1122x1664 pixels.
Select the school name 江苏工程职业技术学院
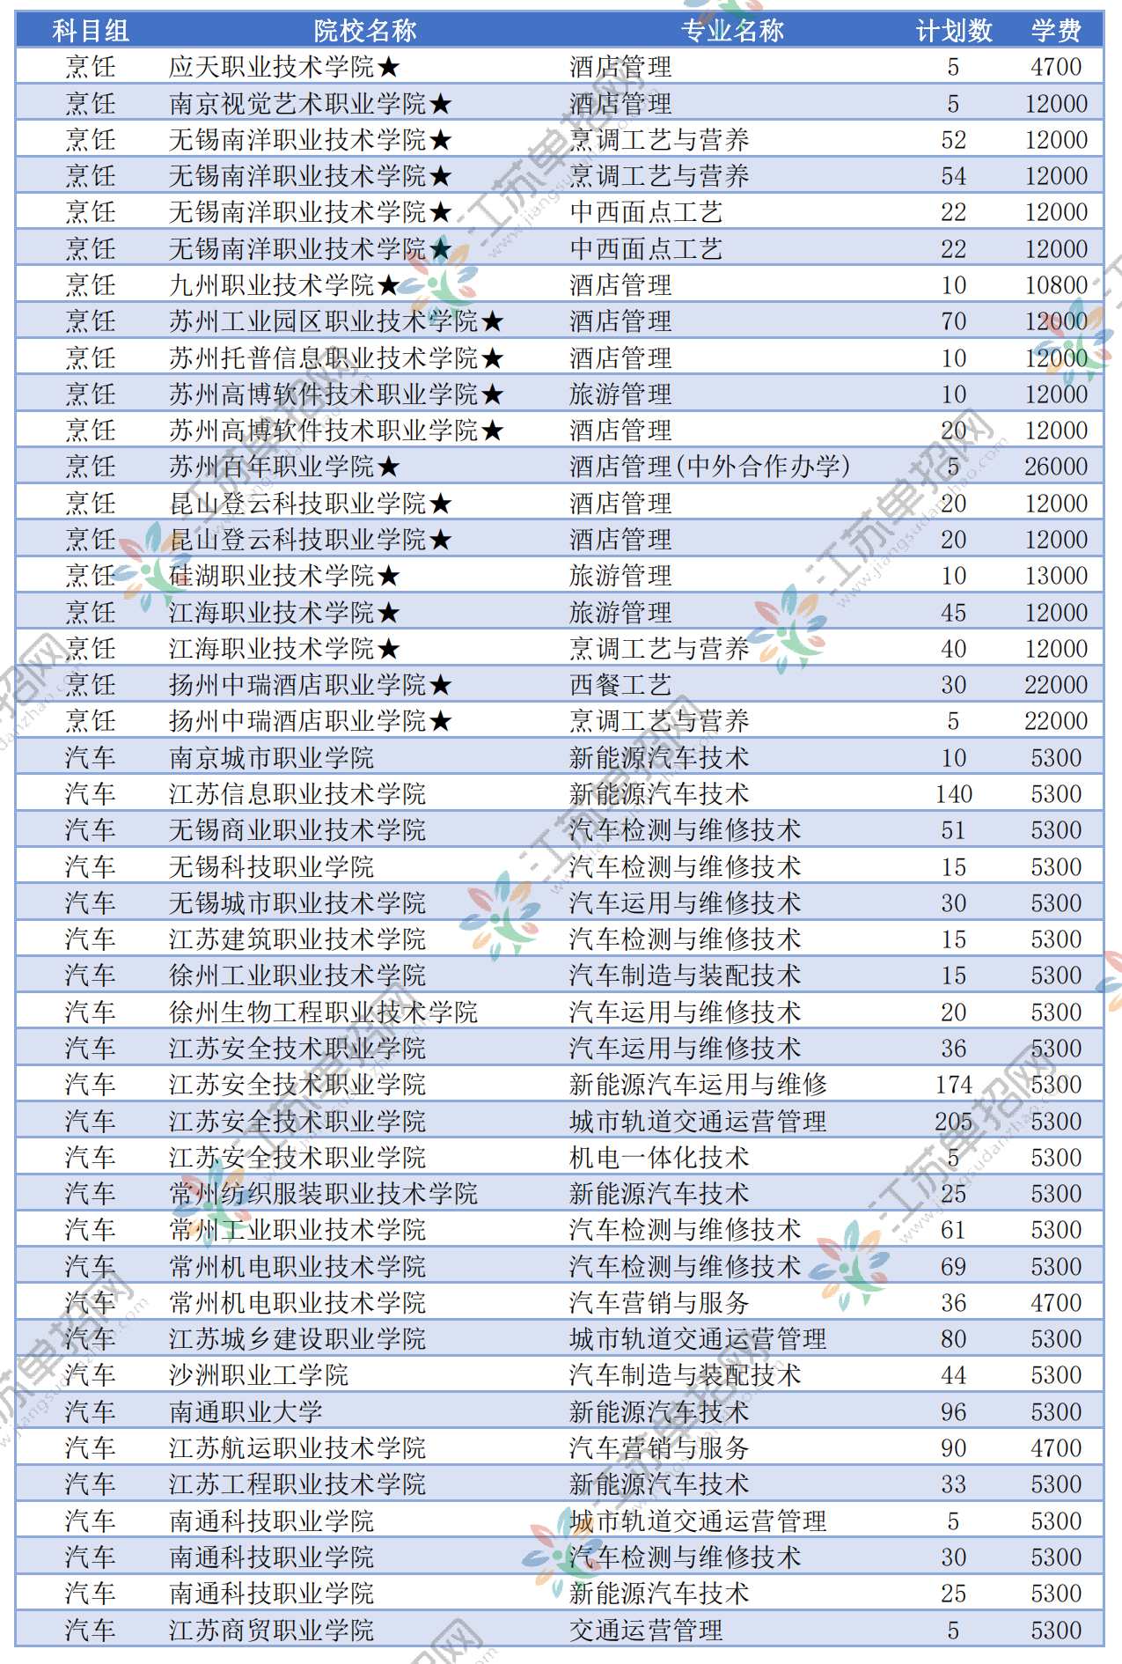[297, 1484]
